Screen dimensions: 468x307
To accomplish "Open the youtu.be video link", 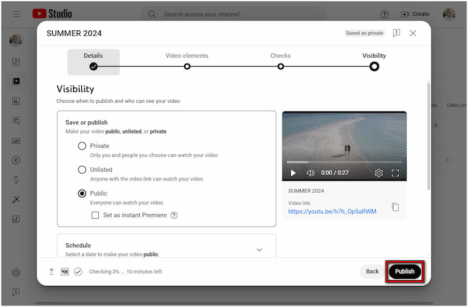I will click(x=332, y=211).
